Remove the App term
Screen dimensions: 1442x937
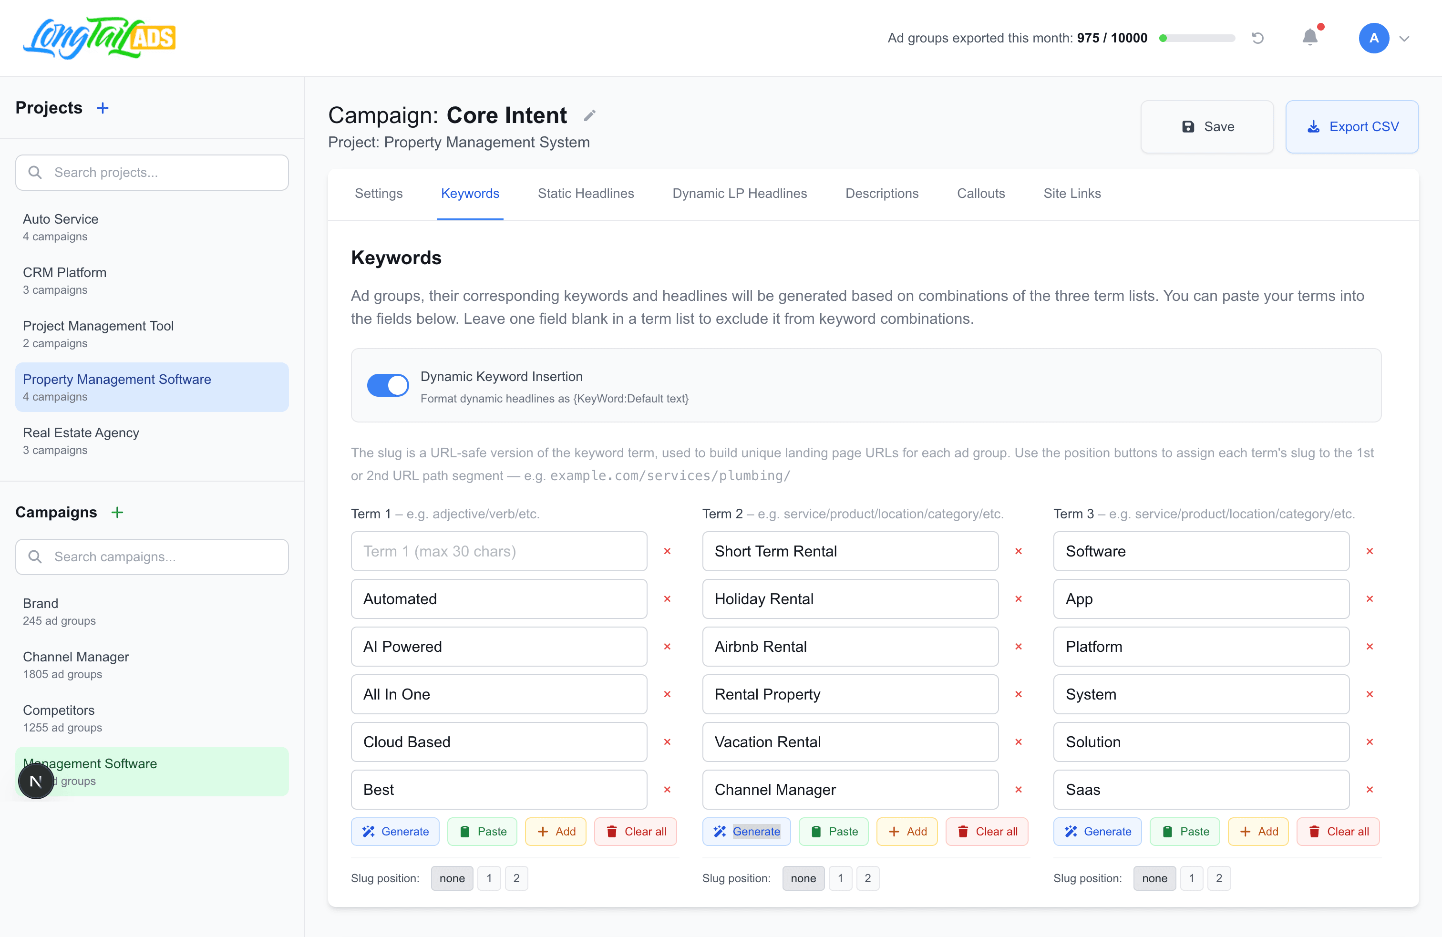pos(1370,599)
